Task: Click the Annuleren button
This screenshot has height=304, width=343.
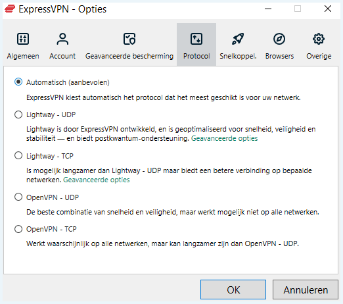Action: click(x=306, y=290)
